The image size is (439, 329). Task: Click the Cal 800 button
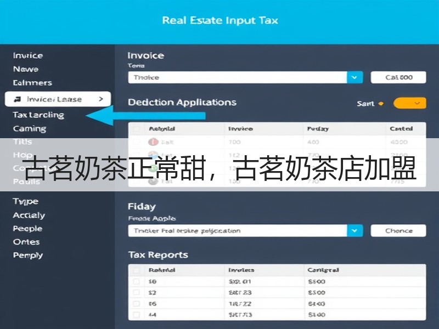tap(398, 77)
